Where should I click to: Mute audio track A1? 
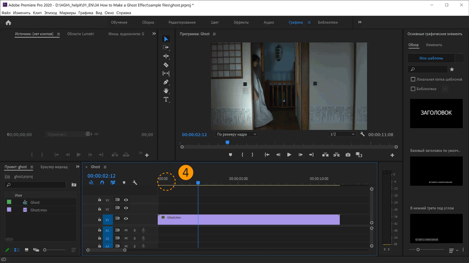[126, 230]
